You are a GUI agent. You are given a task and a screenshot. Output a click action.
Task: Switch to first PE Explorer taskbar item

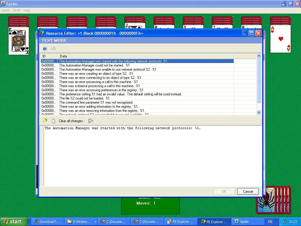pos(180,222)
